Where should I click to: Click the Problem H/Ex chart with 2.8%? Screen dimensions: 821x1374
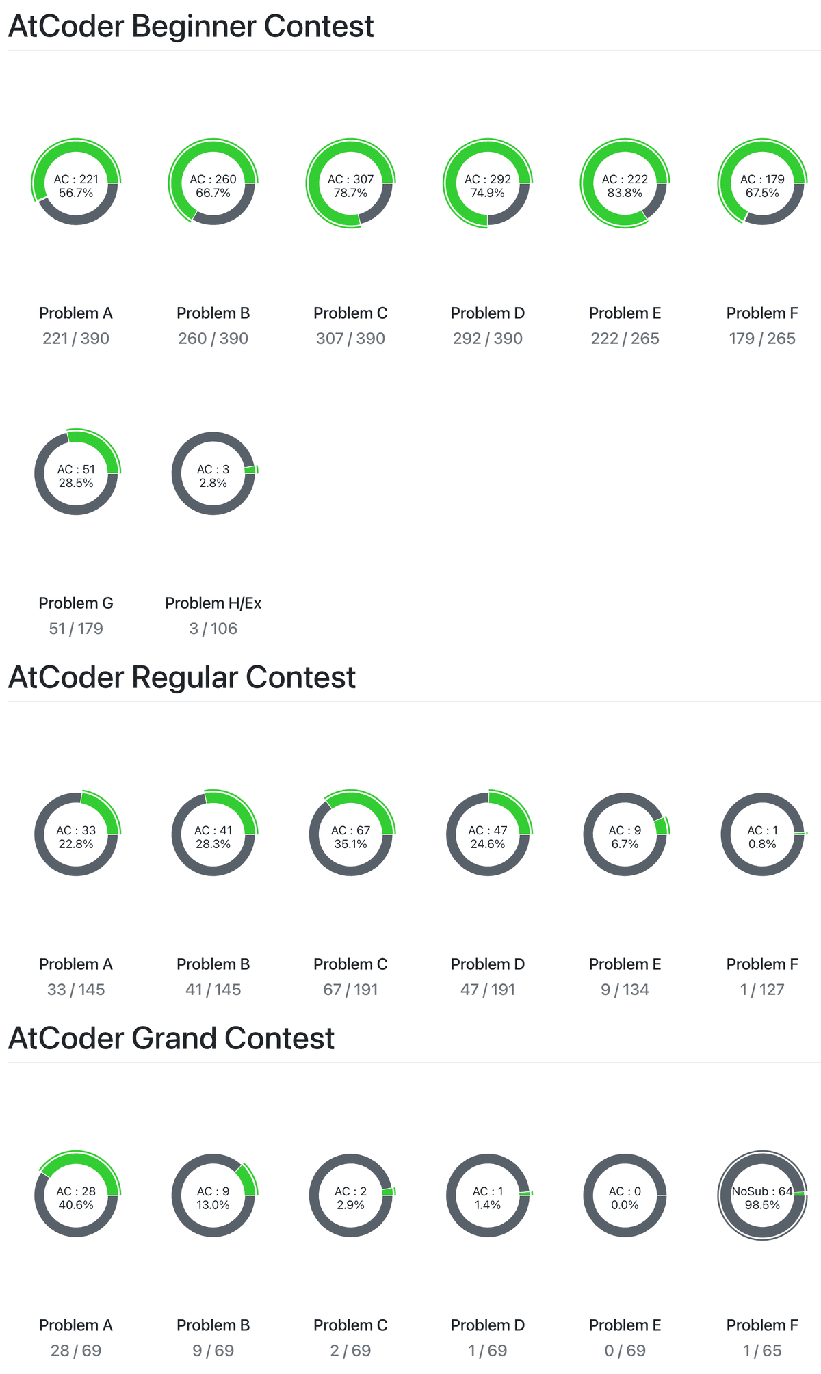213,473
